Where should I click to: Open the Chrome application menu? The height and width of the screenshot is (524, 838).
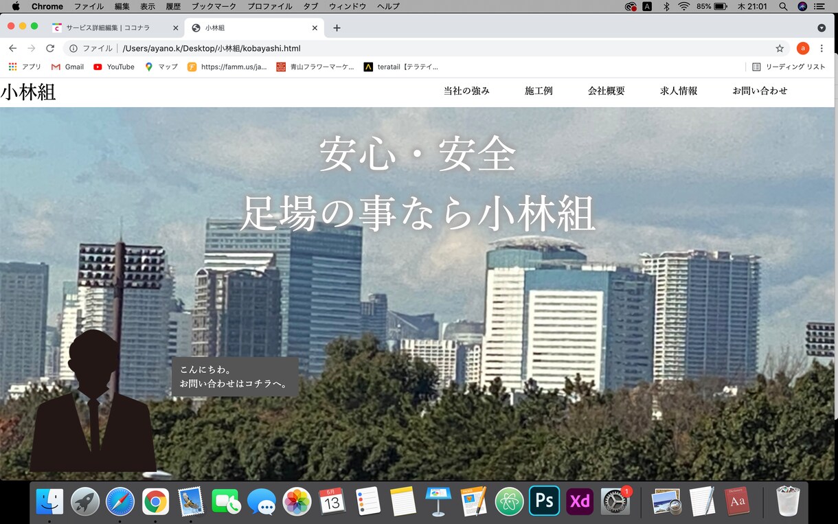(x=47, y=6)
